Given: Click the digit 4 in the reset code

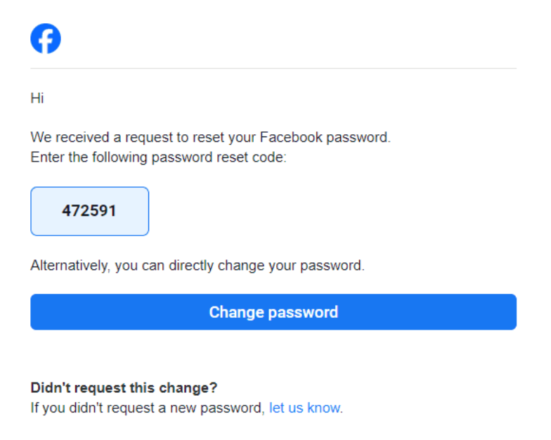Looking at the screenshot, I should pos(67,211).
